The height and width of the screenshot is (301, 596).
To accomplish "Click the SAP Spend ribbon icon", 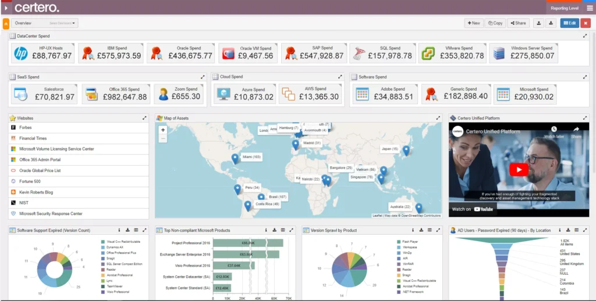I will click(291, 53).
